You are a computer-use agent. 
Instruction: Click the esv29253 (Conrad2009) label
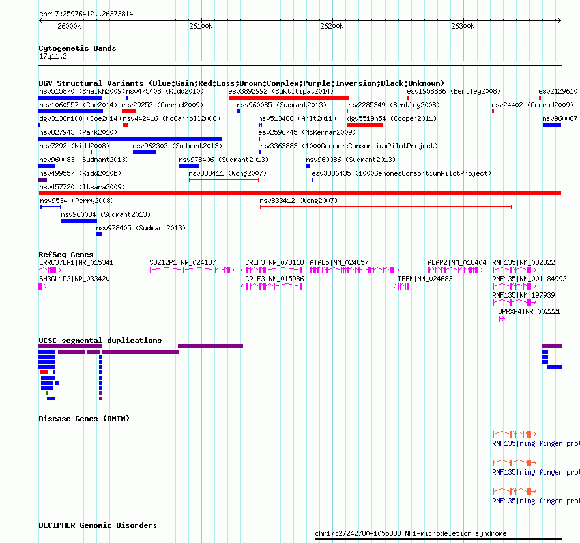pos(162,105)
